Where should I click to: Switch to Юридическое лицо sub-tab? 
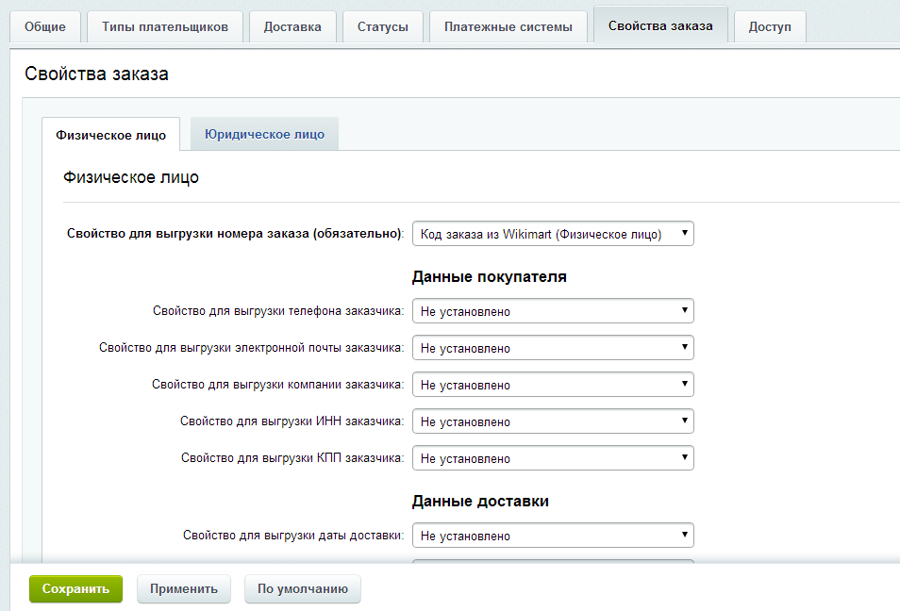[x=264, y=134]
